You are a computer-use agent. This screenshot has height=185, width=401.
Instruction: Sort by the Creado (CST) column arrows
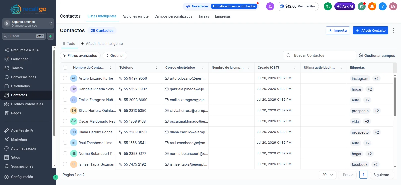coord(295,68)
